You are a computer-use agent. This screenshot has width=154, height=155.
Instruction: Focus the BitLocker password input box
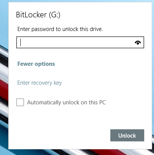pos(80,42)
